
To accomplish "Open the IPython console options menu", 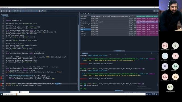I will (157, 53).
